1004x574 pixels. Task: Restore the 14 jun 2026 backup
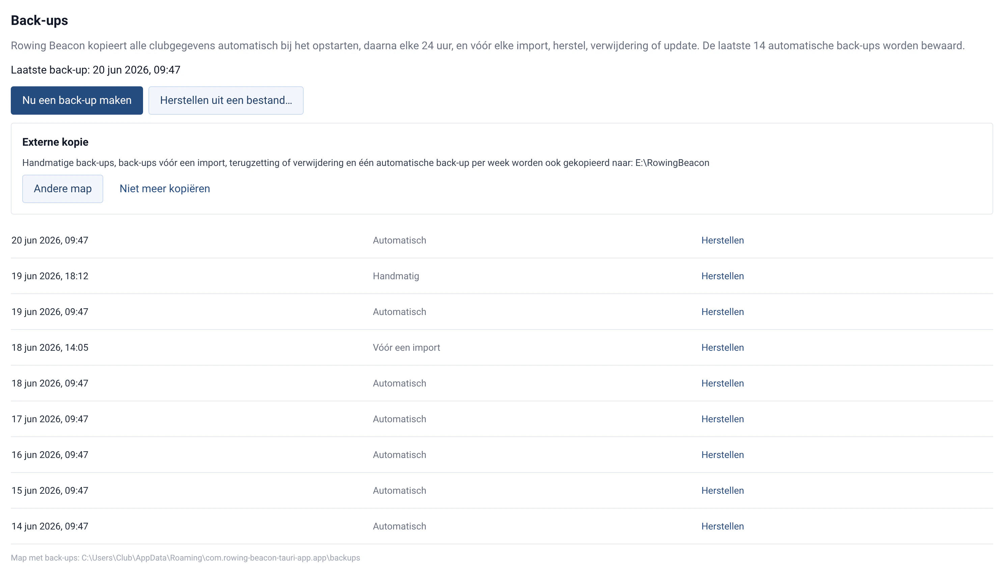coord(722,526)
